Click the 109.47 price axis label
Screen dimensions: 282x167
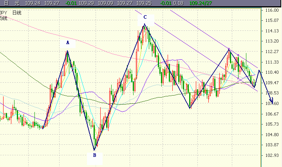coord(272,83)
